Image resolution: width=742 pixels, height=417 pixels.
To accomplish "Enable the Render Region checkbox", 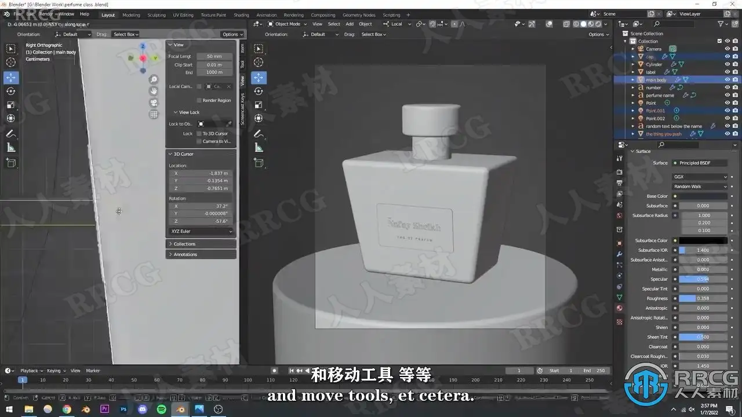I will 199,100.
